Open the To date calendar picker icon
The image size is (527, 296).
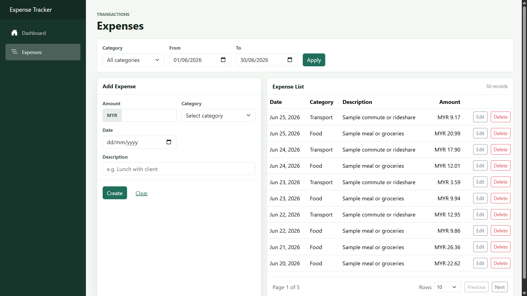coord(290,60)
